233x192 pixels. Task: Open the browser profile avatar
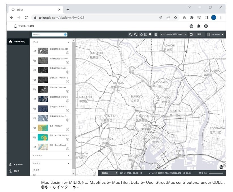coord(214,18)
